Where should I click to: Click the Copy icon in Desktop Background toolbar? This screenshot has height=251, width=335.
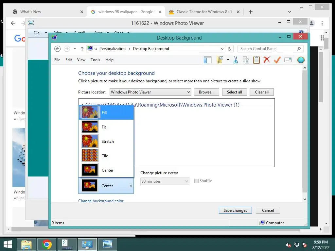click(x=246, y=60)
